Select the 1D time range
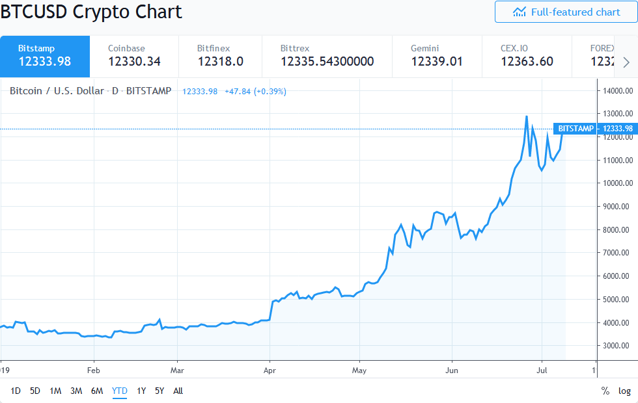This screenshot has width=638, height=403. pos(14,391)
